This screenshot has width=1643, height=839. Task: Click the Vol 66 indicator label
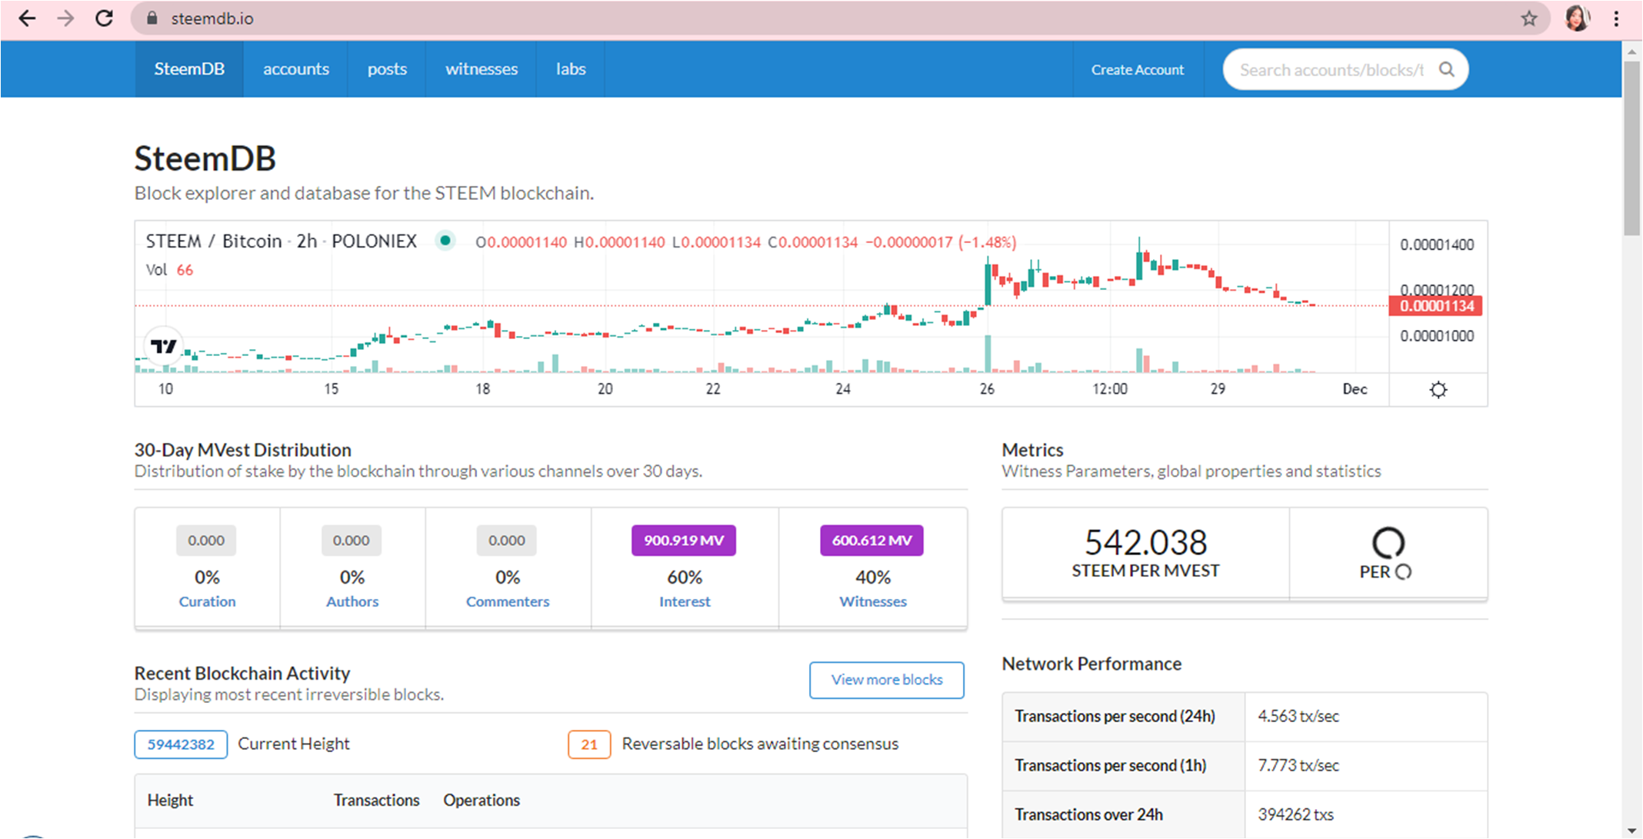point(169,270)
